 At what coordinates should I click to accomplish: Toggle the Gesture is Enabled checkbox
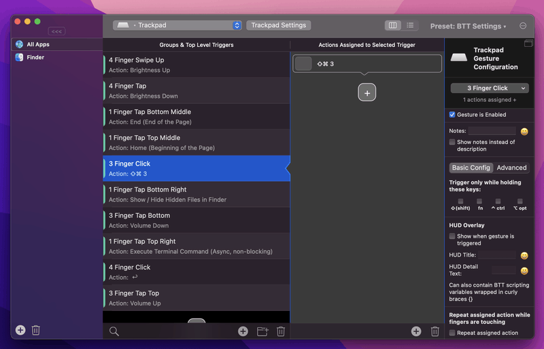click(x=452, y=115)
